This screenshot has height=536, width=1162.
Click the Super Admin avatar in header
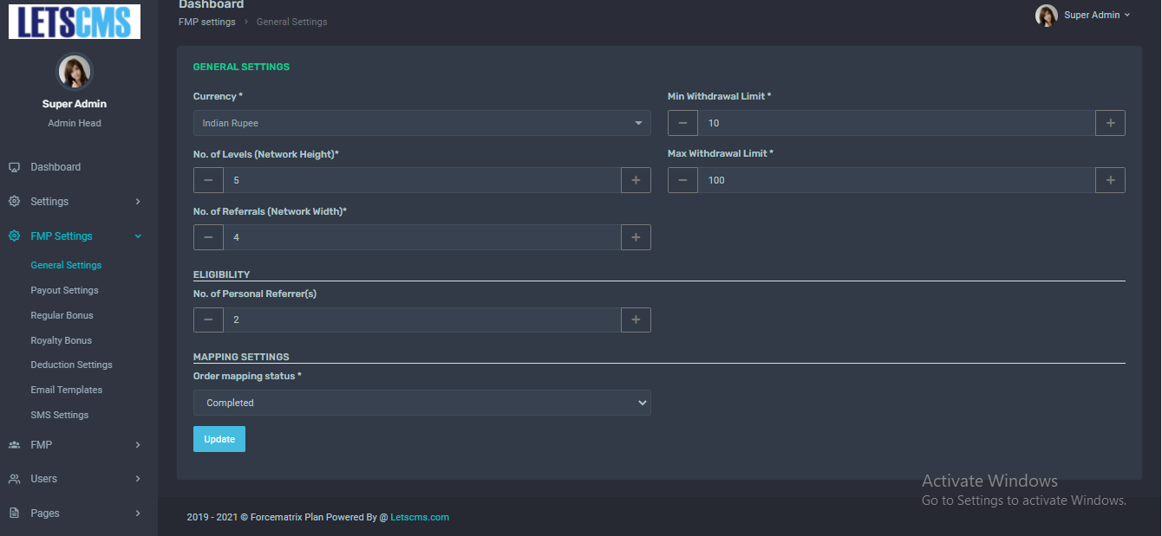tap(1047, 16)
